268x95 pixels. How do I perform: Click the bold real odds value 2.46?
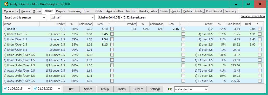pos(176,29)
